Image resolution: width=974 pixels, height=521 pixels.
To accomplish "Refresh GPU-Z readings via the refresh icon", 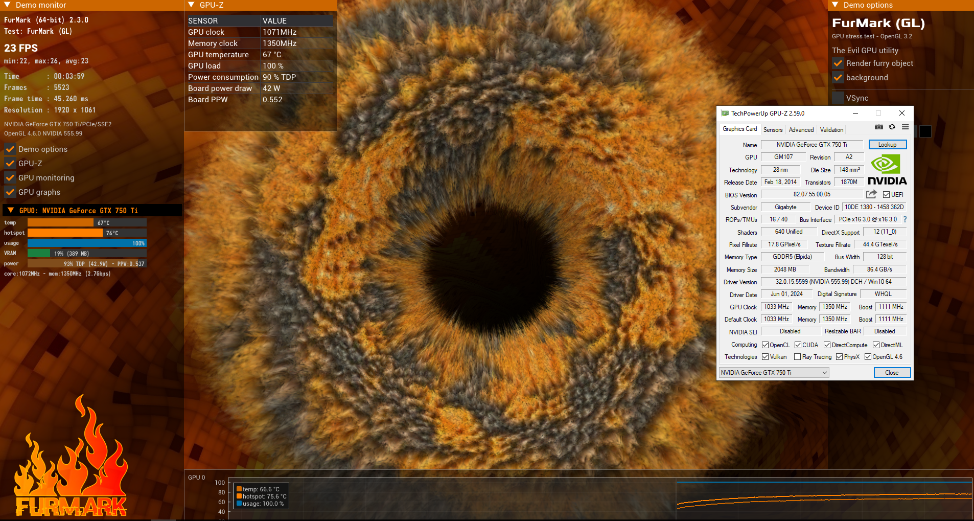I will coord(893,127).
